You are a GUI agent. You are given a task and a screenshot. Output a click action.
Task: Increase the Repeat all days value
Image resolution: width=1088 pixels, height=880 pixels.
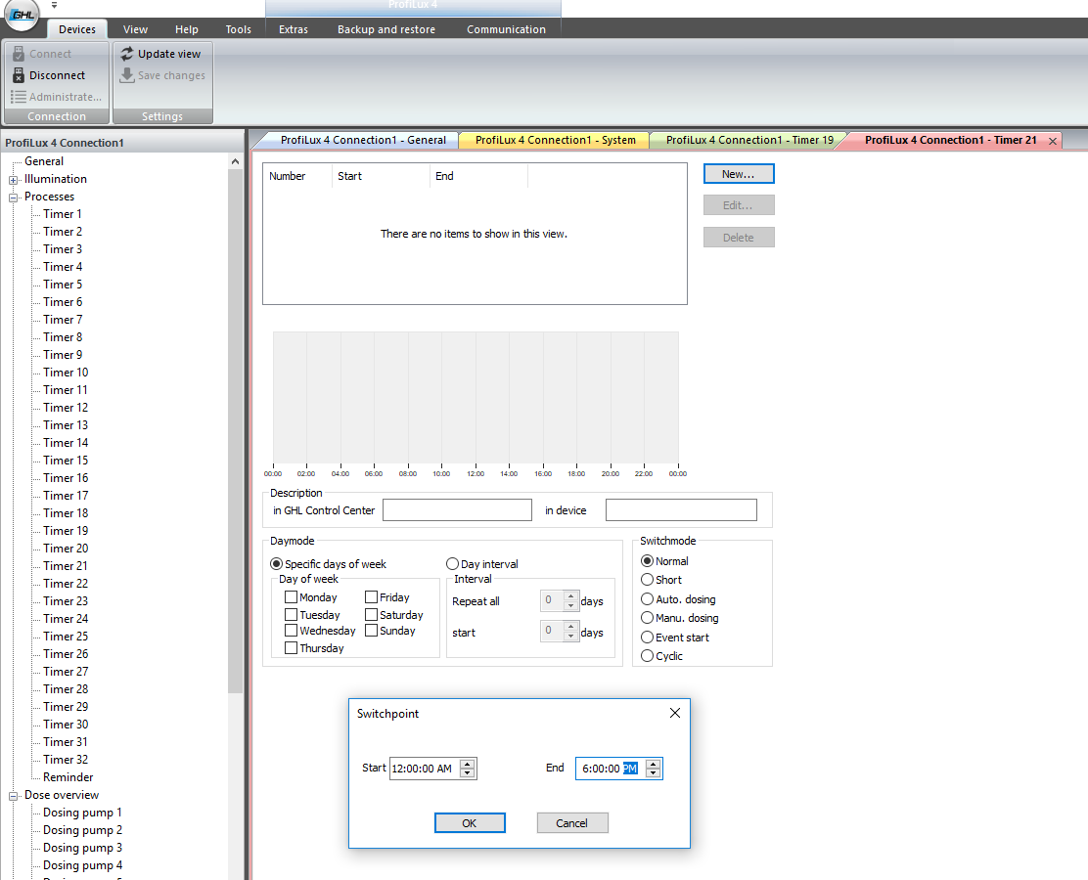(x=571, y=595)
